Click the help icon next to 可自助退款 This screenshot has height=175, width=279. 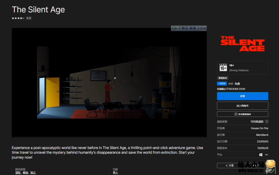click(x=266, y=121)
